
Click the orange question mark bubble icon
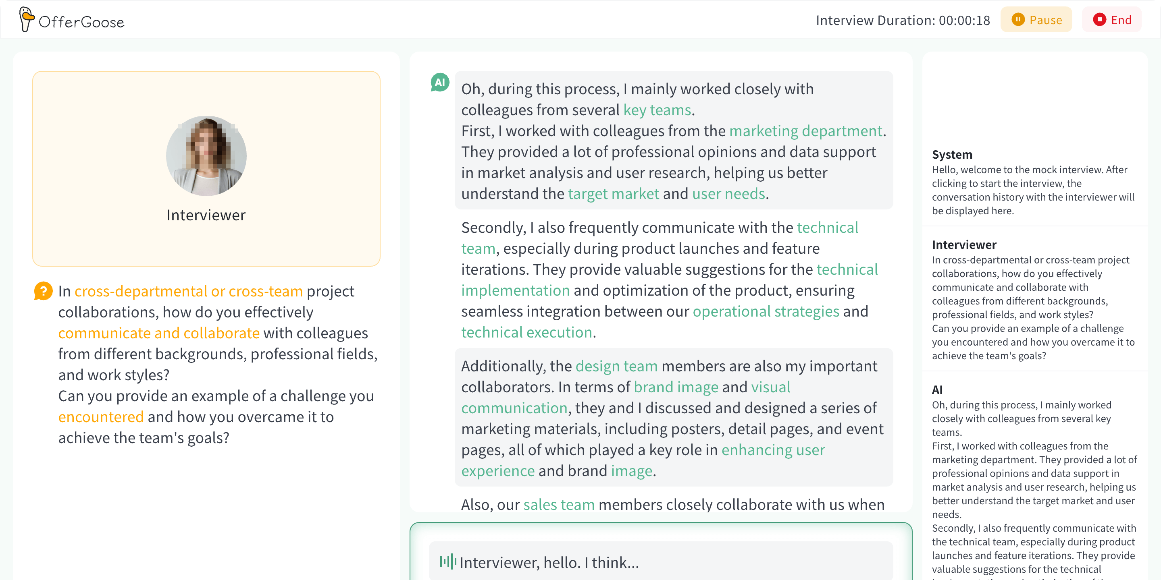(x=43, y=291)
